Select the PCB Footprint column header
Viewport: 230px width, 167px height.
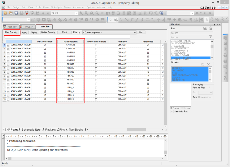[71, 42]
